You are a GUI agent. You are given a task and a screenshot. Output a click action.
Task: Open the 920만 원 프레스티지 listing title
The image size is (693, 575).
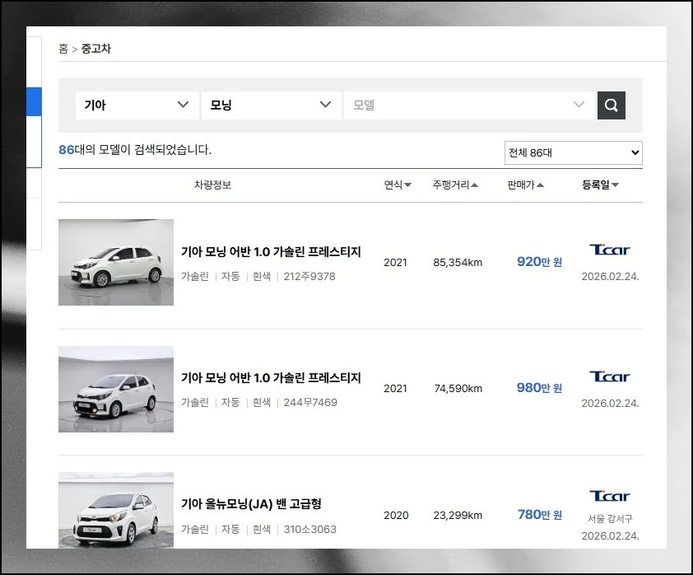pos(271,252)
